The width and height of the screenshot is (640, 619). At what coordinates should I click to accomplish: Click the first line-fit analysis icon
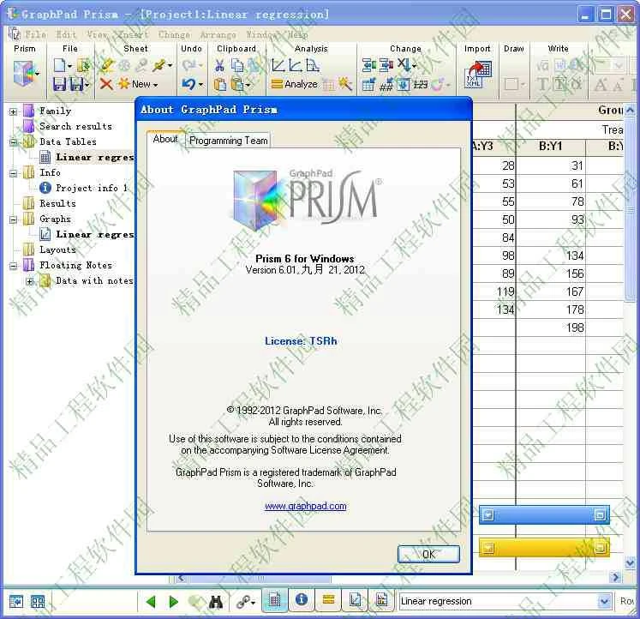pyautogui.click(x=278, y=65)
